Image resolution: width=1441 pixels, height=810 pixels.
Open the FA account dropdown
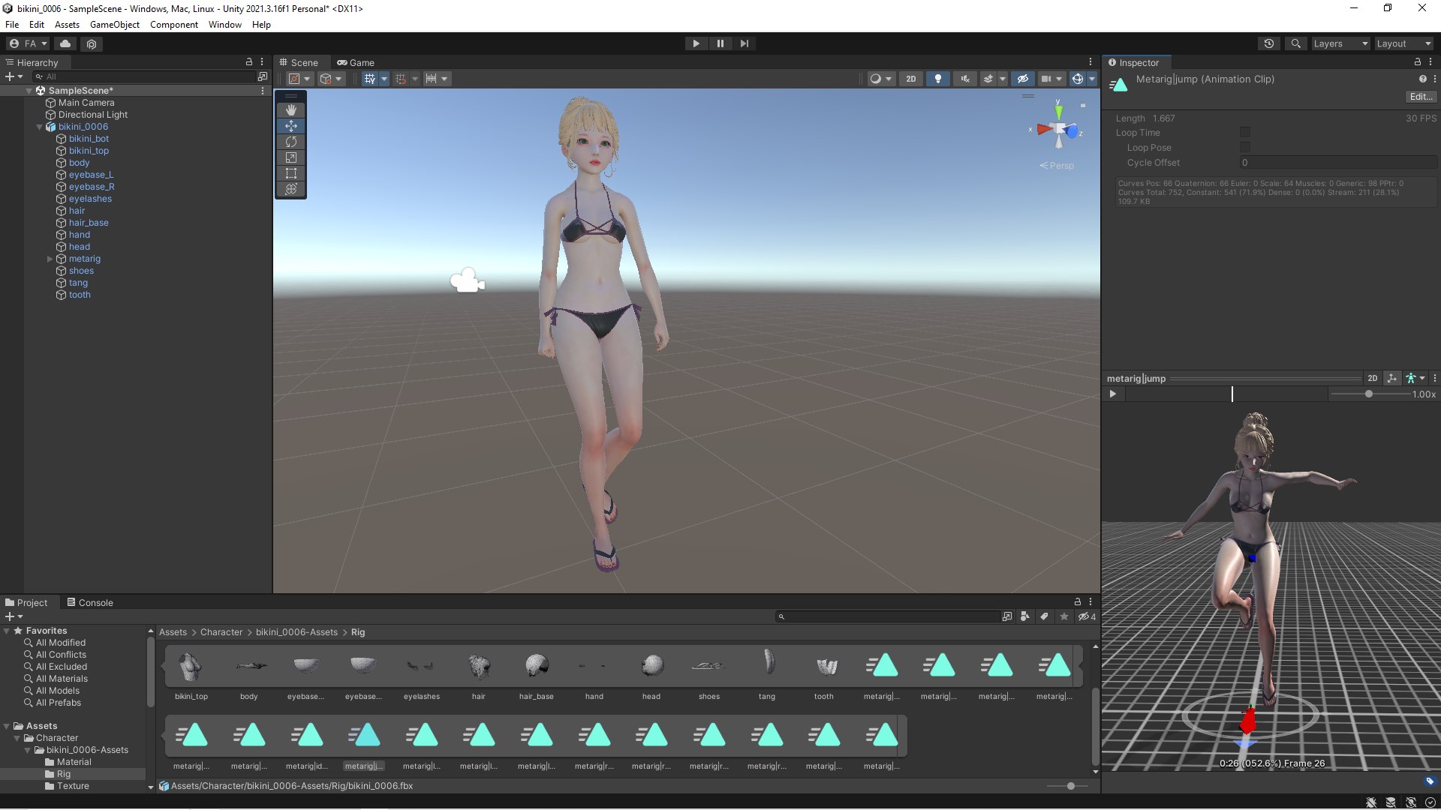(x=28, y=43)
